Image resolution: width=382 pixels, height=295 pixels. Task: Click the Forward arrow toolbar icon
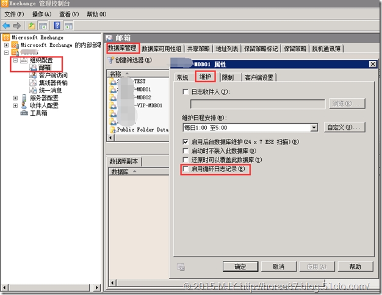click(x=17, y=26)
